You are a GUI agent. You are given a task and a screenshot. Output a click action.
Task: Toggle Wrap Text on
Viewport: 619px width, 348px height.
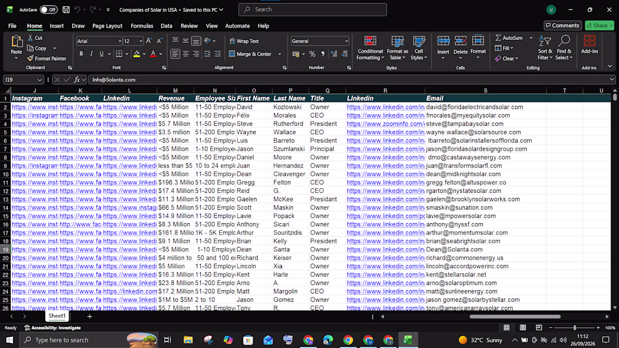click(244, 41)
